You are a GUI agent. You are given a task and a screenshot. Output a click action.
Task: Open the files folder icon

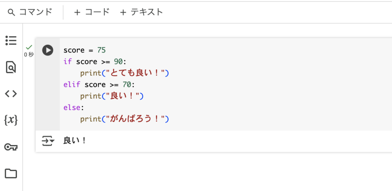pos(11,173)
